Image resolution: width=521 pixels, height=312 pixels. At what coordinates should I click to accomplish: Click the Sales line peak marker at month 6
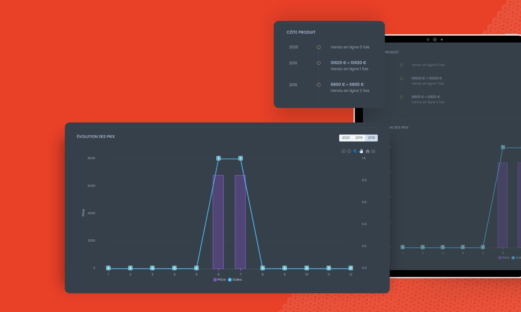219,158
